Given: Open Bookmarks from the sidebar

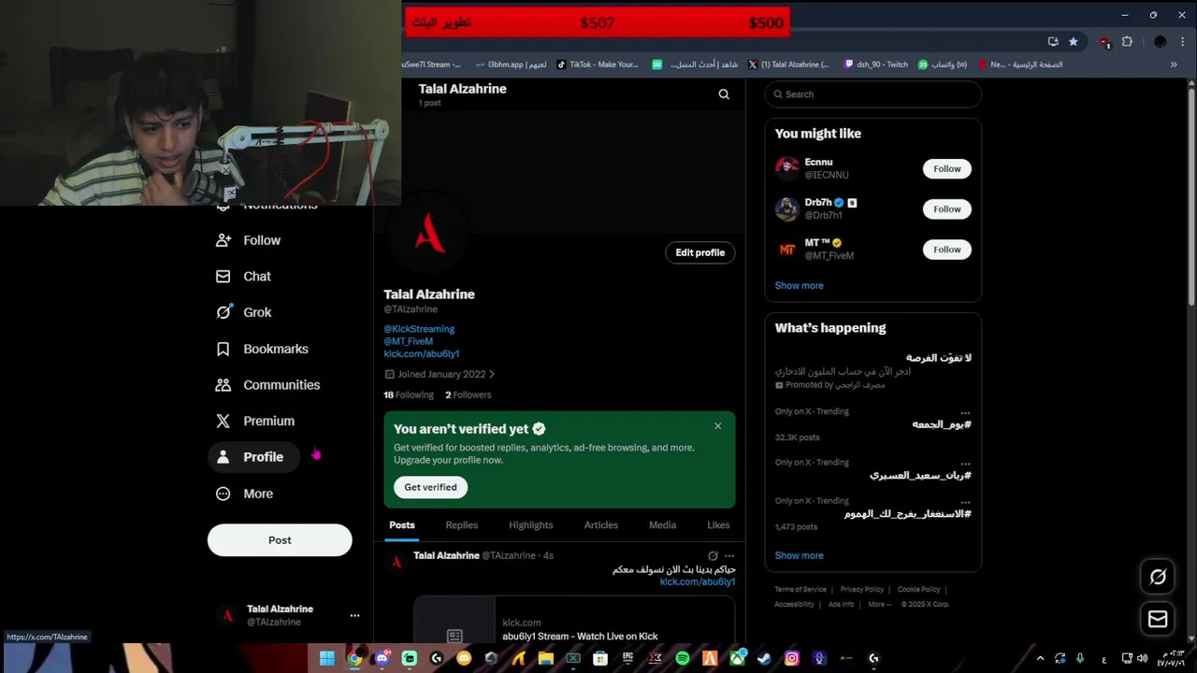Looking at the screenshot, I should [x=262, y=349].
